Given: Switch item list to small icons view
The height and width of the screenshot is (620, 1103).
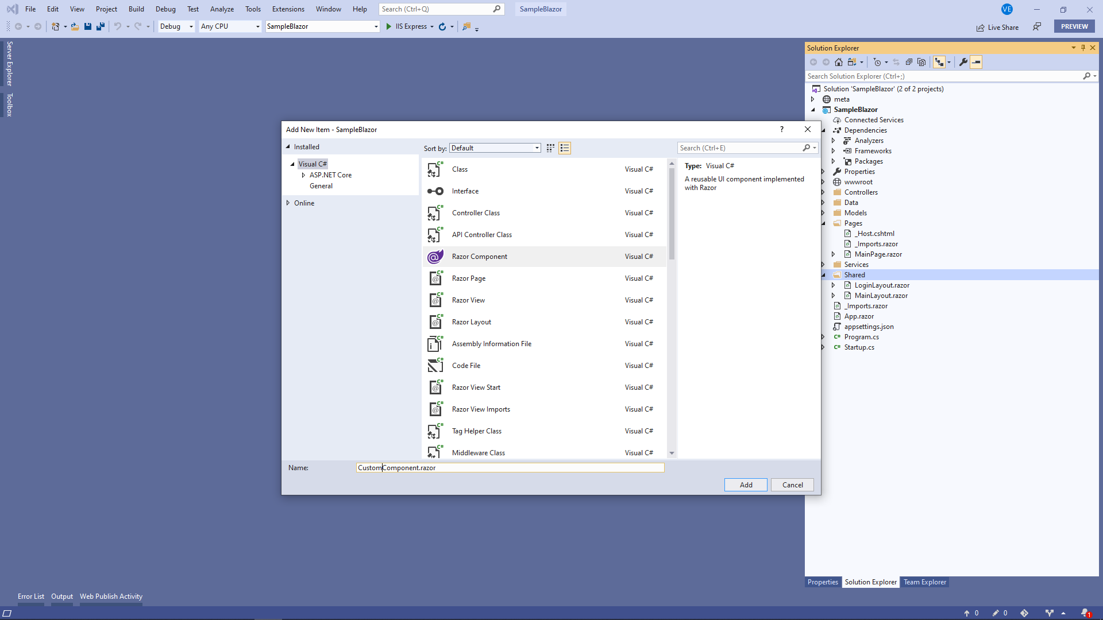Looking at the screenshot, I should pyautogui.click(x=550, y=148).
